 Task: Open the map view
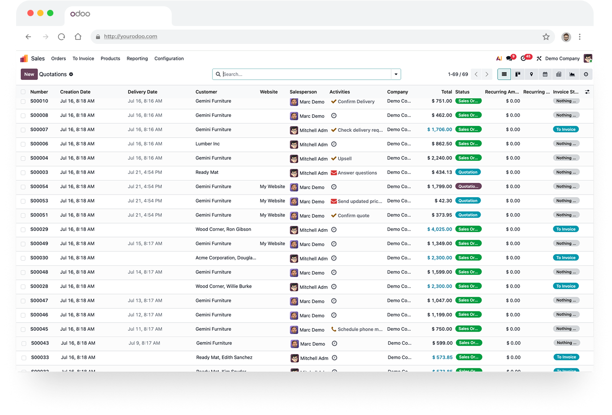pyautogui.click(x=531, y=74)
